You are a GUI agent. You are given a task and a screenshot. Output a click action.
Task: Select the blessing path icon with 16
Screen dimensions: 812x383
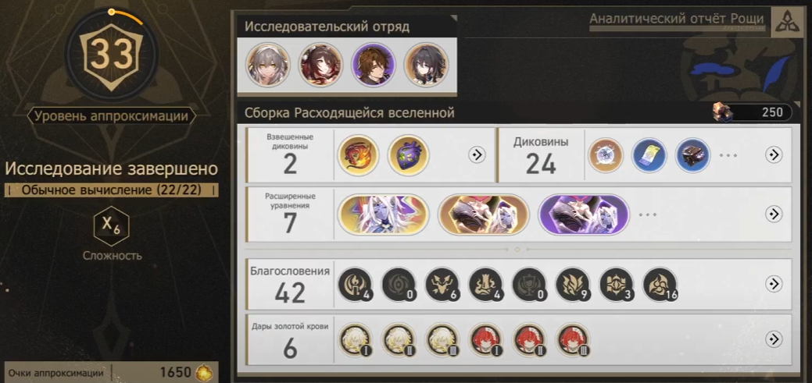pyautogui.click(x=660, y=284)
